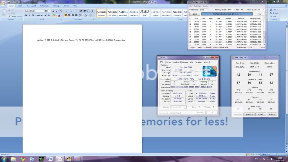Open LinX Times to run dropdown
The width and height of the screenshot is (288, 162).
pyautogui.click(x=264, y=10)
